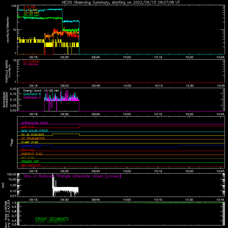The height and width of the screenshot is (228, 228).
Task: Click the 09:45 time label under Flags plot
Action: click(x=96, y=171)
